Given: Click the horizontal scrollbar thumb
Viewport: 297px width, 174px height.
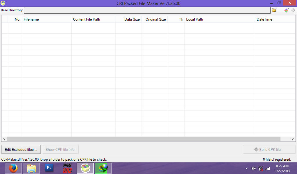Looking at the screenshot, I should click(143, 139).
